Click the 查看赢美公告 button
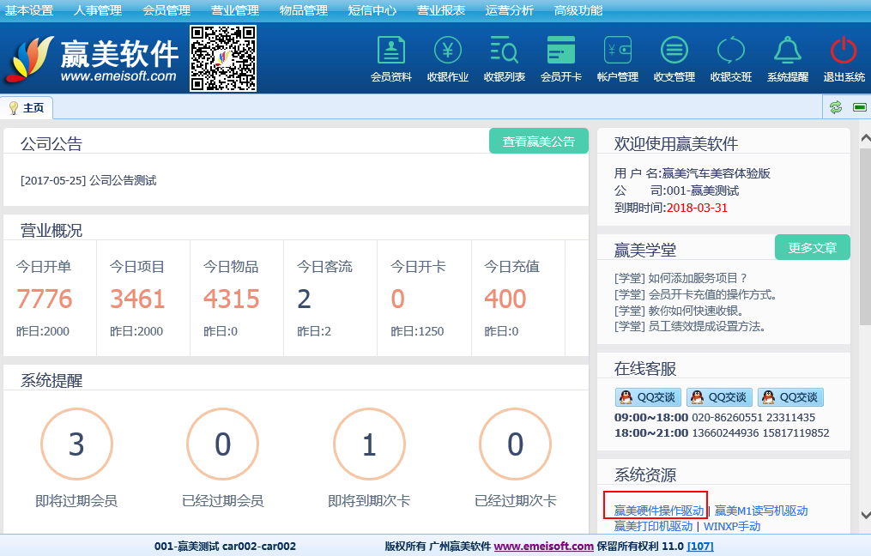The image size is (871, 556). pos(539,142)
